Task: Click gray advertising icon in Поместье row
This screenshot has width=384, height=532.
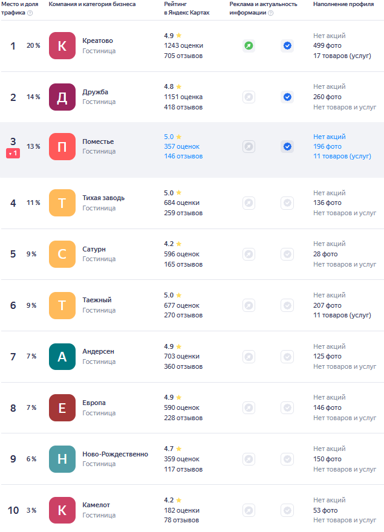Action: click(249, 146)
